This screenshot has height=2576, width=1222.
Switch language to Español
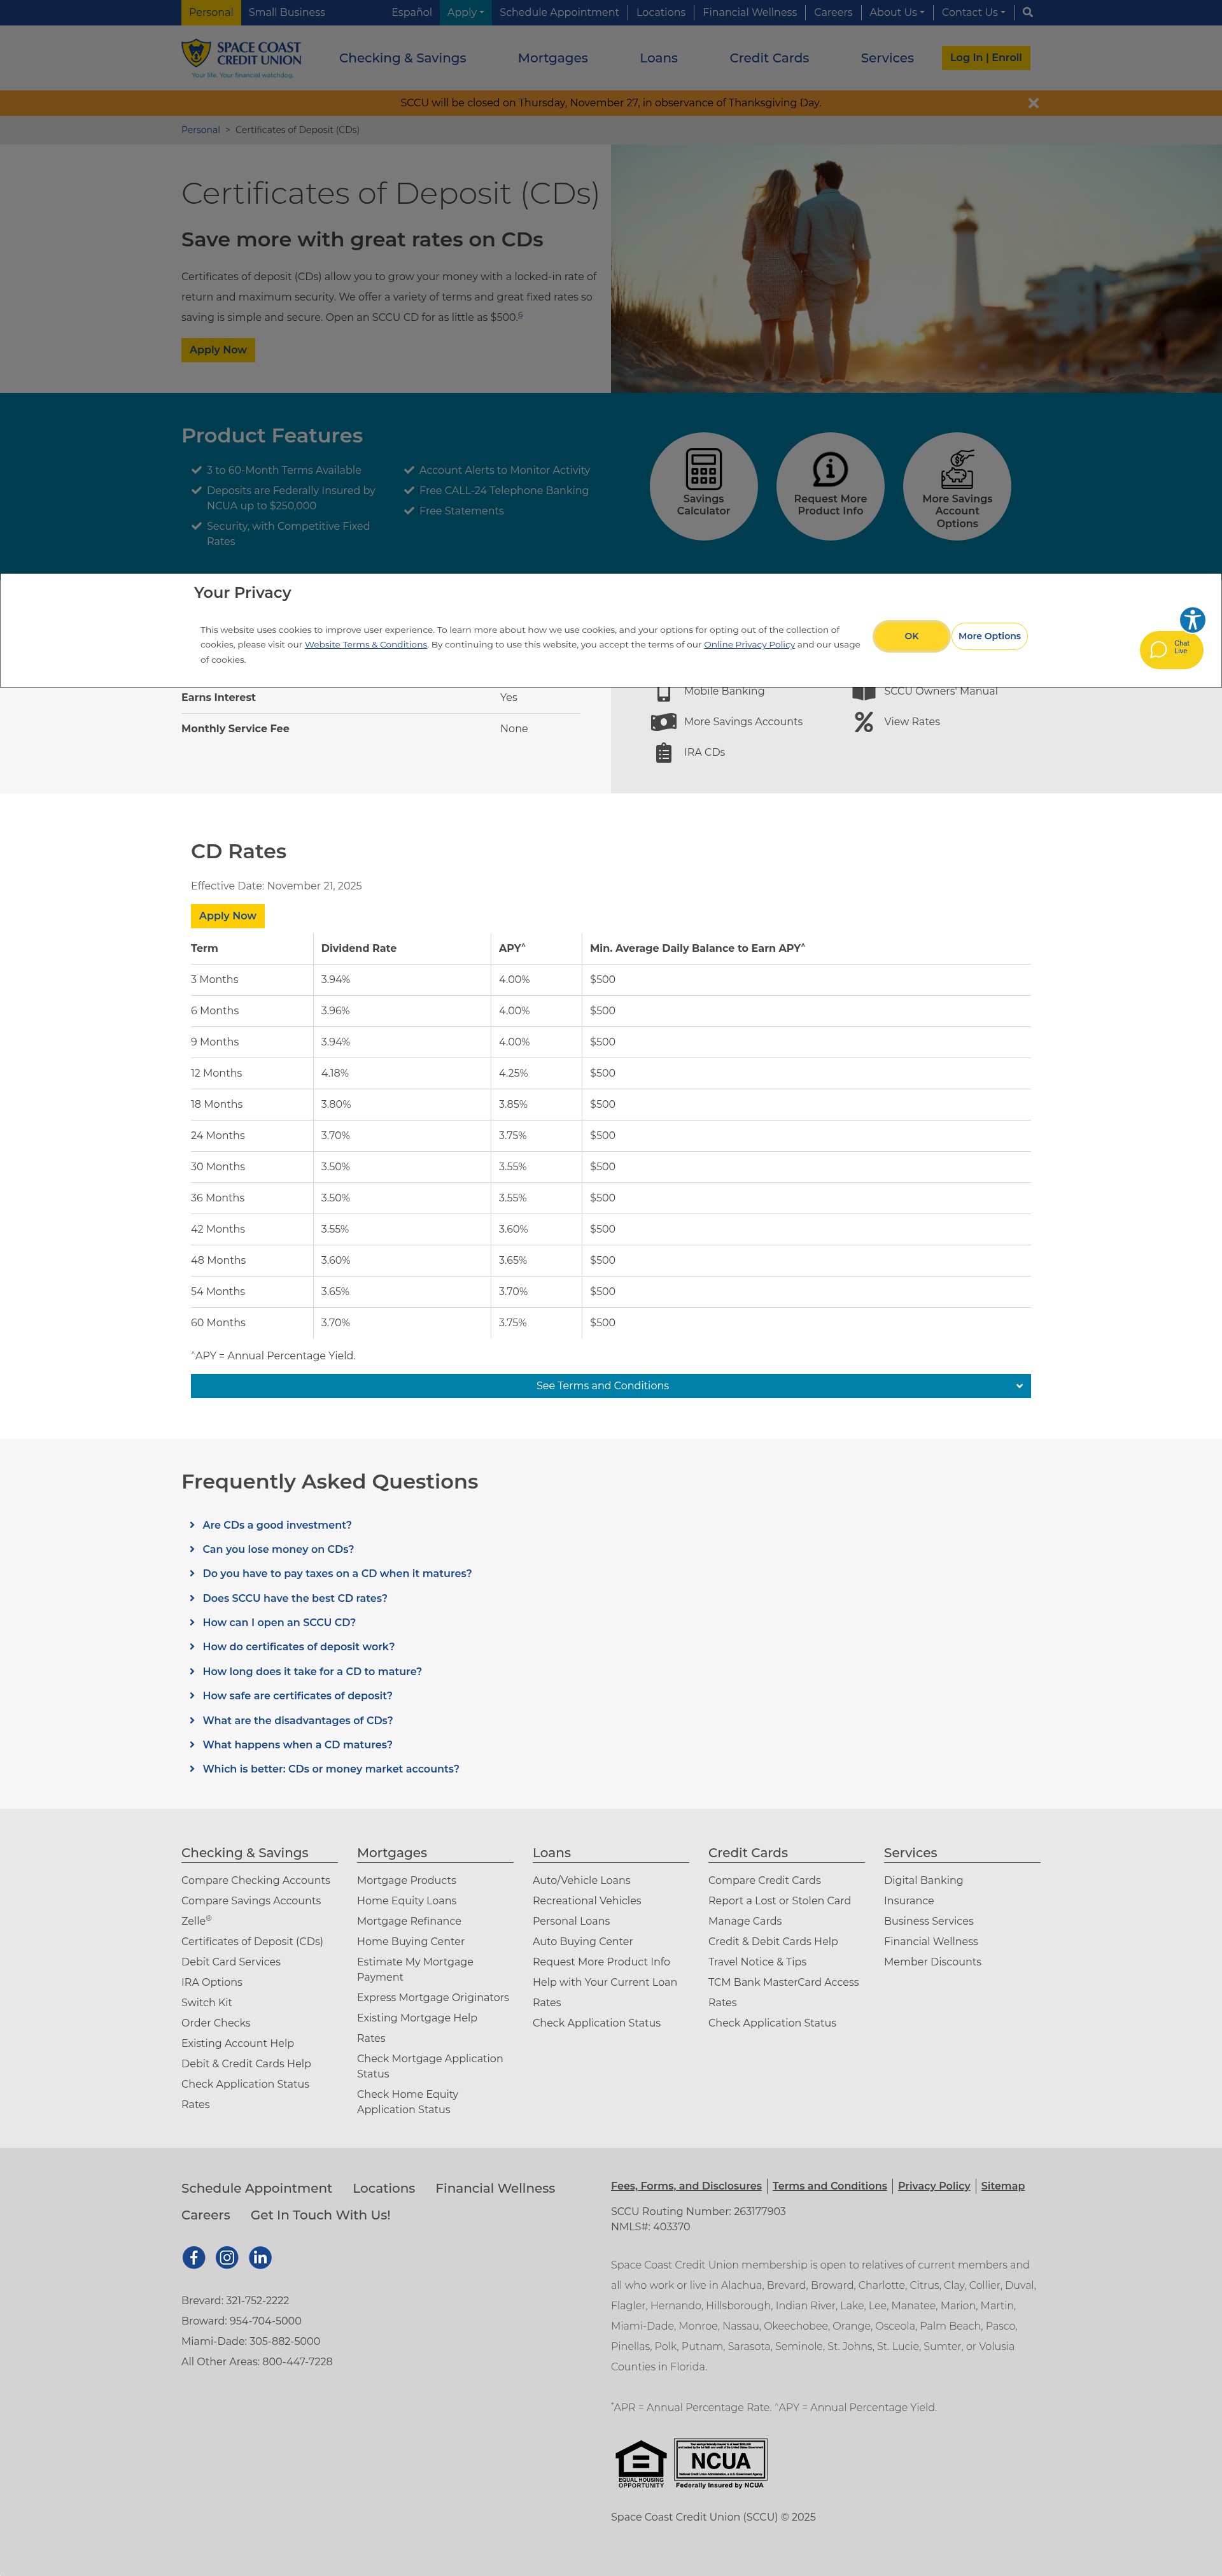411,12
